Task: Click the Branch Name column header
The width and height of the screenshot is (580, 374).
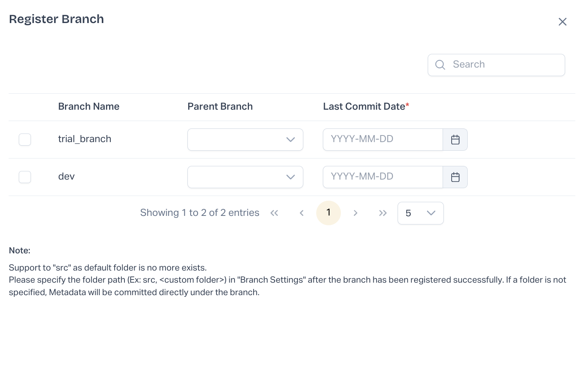Action: coord(89,107)
